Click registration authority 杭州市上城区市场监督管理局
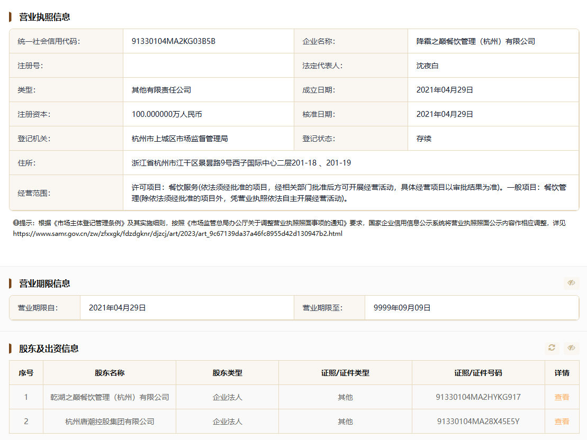Screen dimensions: 587x440 179,139
